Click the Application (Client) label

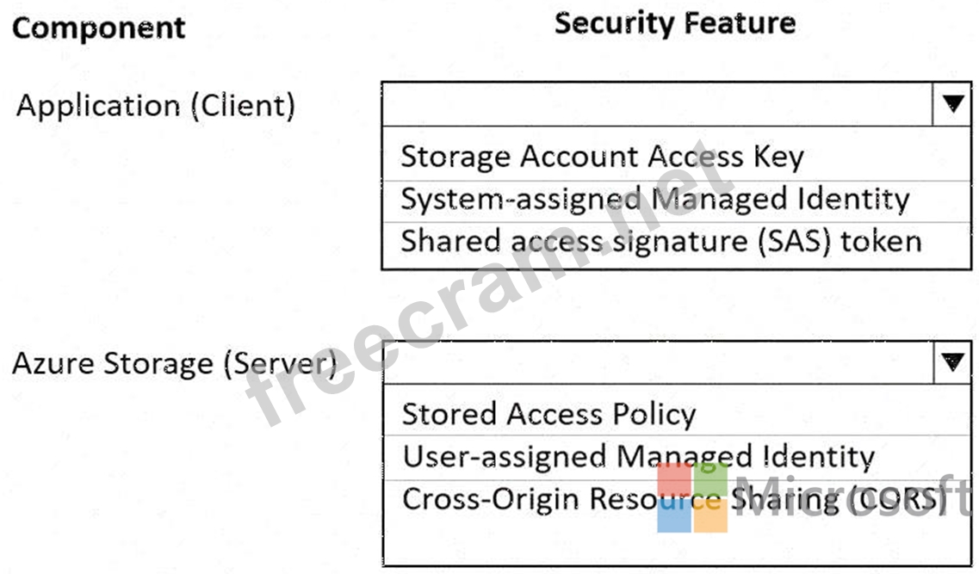pos(156,105)
